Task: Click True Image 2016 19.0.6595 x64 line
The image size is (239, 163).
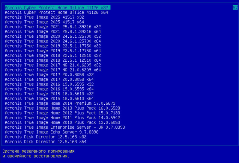Action: (x=49, y=89)
